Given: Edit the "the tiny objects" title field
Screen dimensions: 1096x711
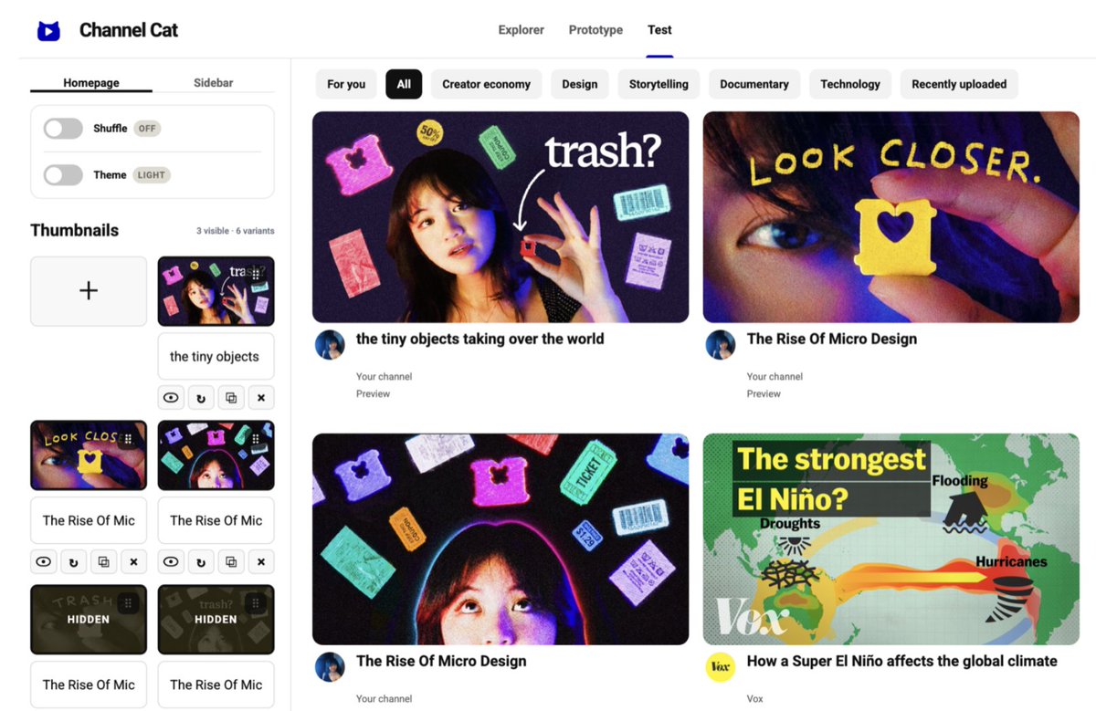Looking at the screenshot, I should click(216, 357).
